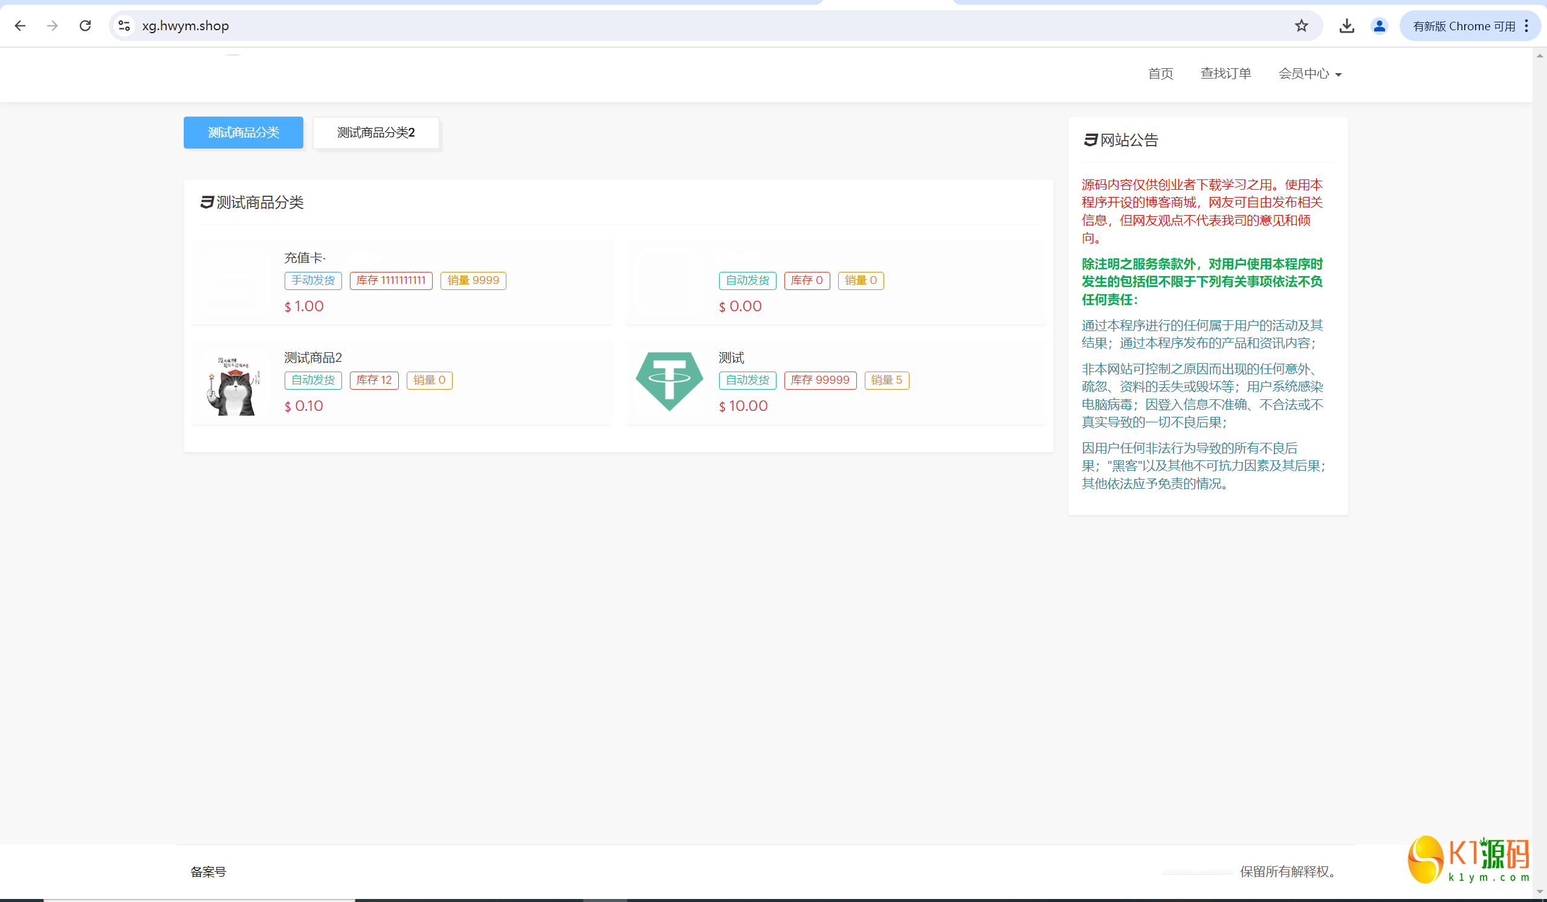Select the 测试商品分类 category tab

click(x=243, y=132)
